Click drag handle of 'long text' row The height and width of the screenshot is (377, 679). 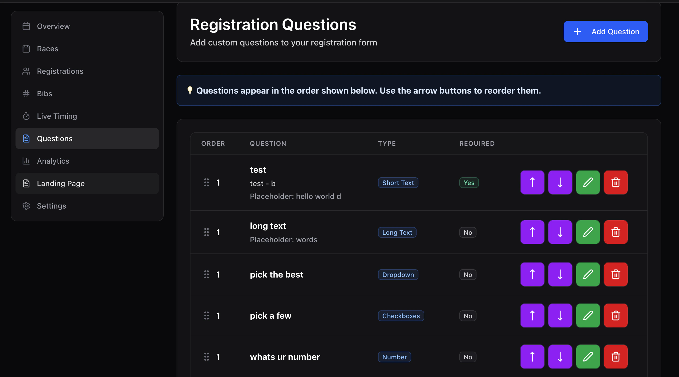tap(207, 232)
